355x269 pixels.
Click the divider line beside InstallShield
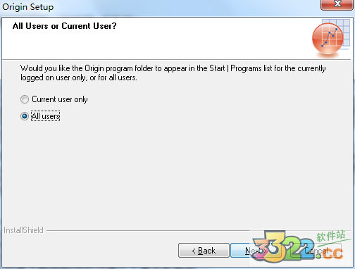(x=148, y=231)
